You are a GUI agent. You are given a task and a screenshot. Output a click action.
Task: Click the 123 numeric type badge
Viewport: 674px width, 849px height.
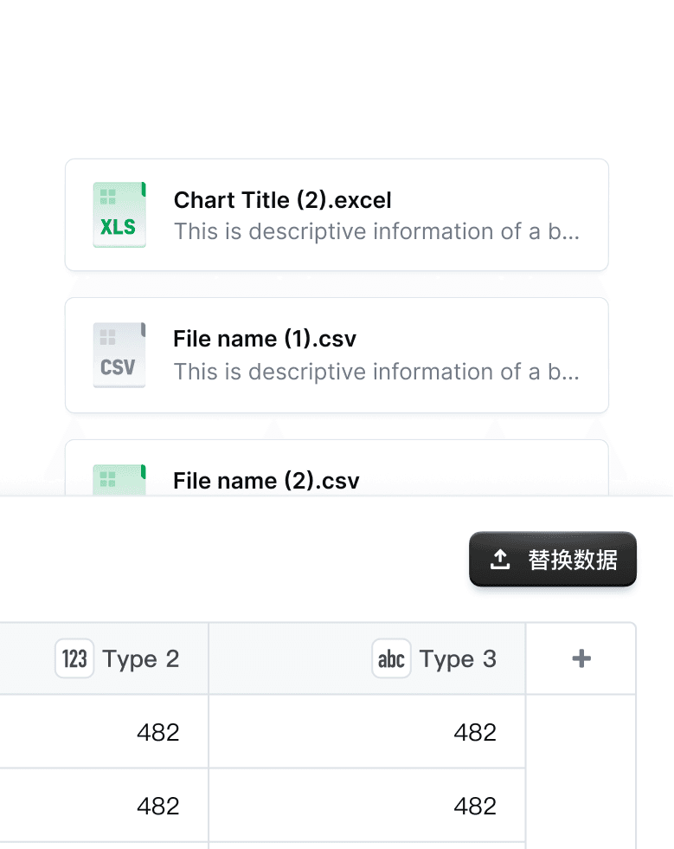[74, 658]
